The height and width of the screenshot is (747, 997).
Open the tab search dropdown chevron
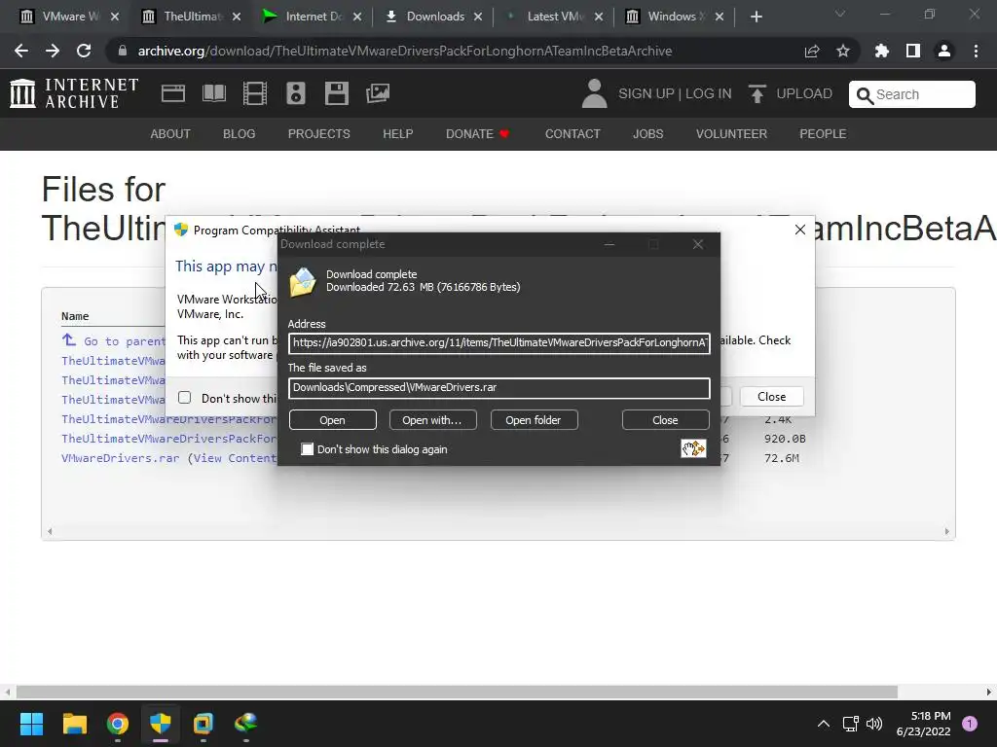[x=840, y=14]
